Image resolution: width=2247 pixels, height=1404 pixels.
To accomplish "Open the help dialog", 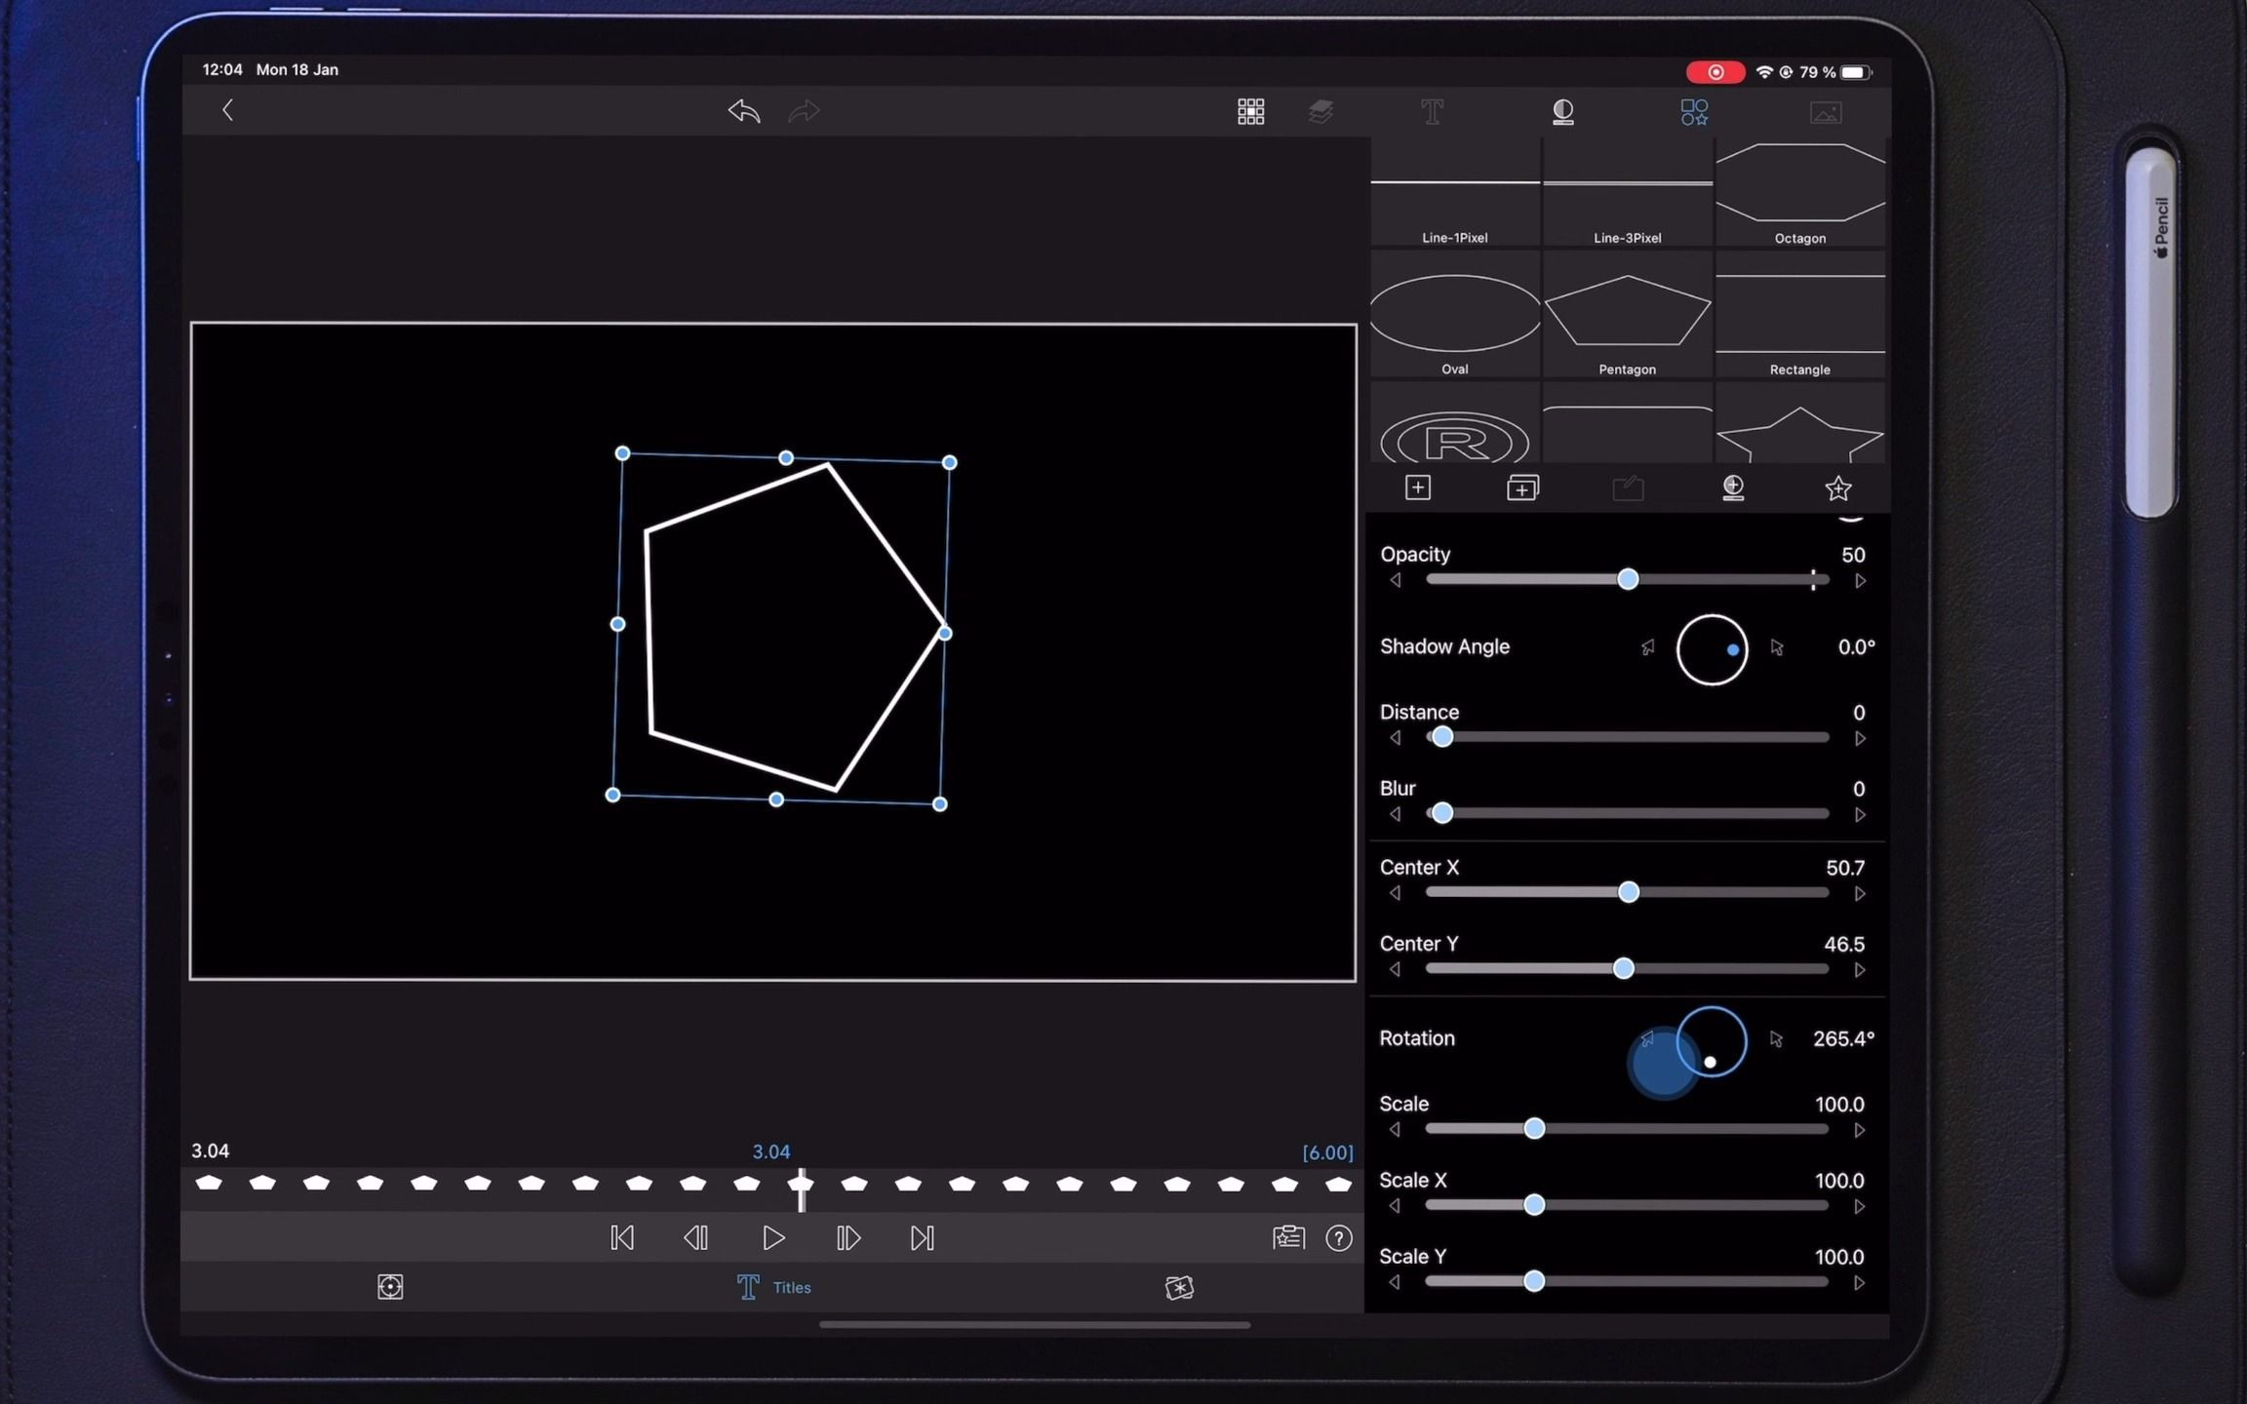I will [1338, 1238].
